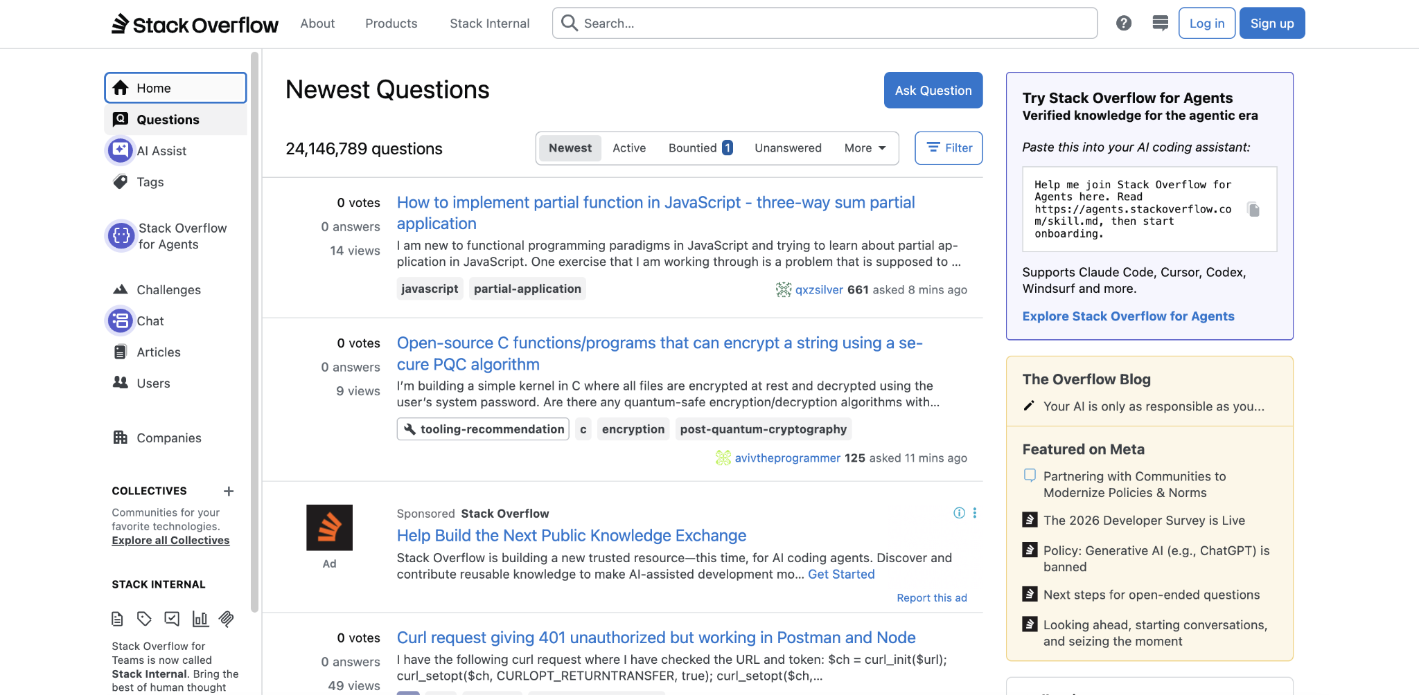Click Explore Stack Overflow for Agents link

[x=1129, y=316]
